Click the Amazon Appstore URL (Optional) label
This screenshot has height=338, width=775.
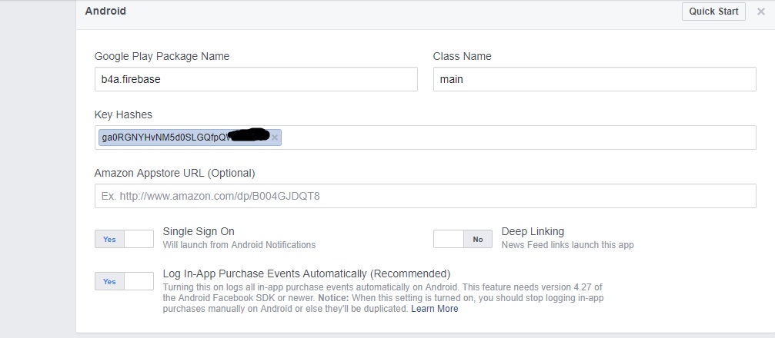(x=174, y=173)
